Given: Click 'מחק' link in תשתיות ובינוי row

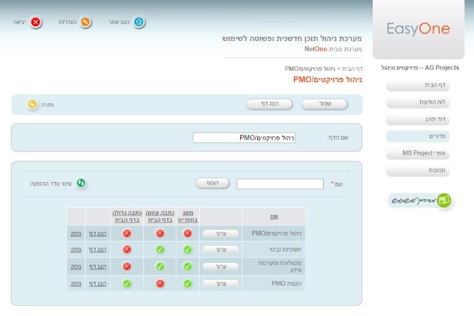Looking at the screenshot, I should tap(76, 250).
